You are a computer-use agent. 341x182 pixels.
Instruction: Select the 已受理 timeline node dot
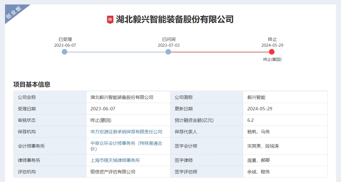pyautogui.click(x=64, y=52)
